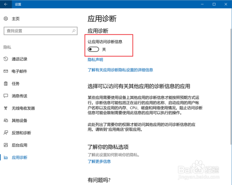Close the 设置 window

(226, 4)
